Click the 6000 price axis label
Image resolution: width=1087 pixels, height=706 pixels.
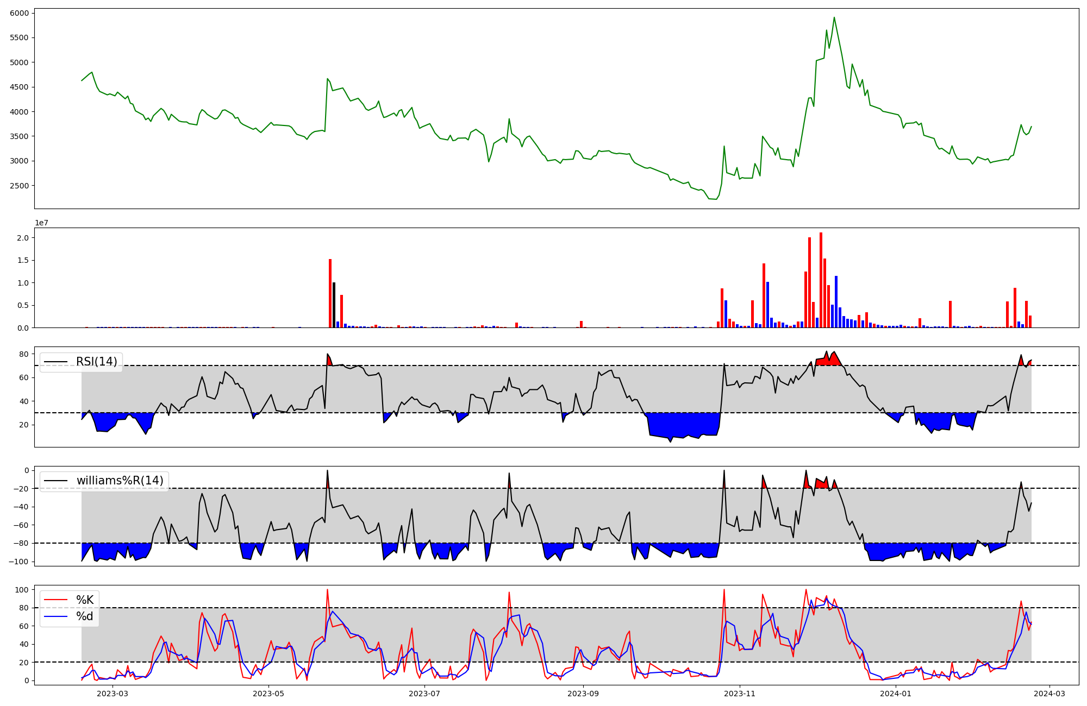[x=19, y=13]
